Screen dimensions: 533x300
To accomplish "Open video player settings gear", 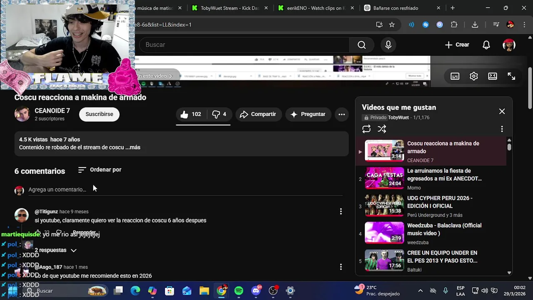I will [x=473, y=76].
